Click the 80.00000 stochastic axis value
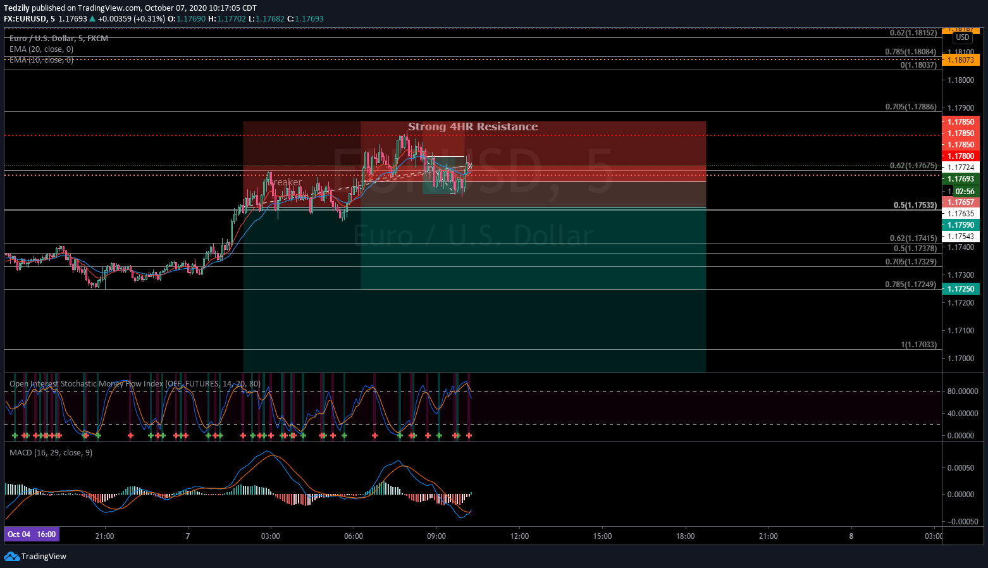This screenshot has width=988, height=568. coord(962,392)
